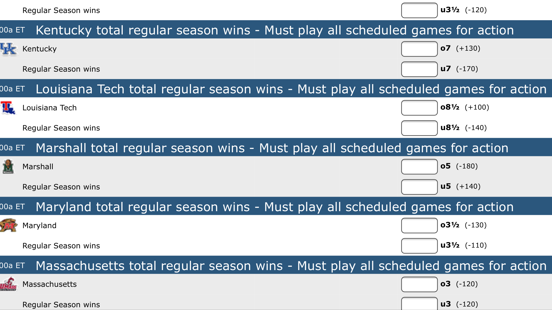Enter wager for Kentucky over 7
Image resolution: width=552 pixels, height=310 pixels.
click(419, 49)
